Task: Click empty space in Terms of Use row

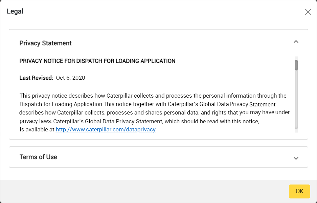Action: 169,157
